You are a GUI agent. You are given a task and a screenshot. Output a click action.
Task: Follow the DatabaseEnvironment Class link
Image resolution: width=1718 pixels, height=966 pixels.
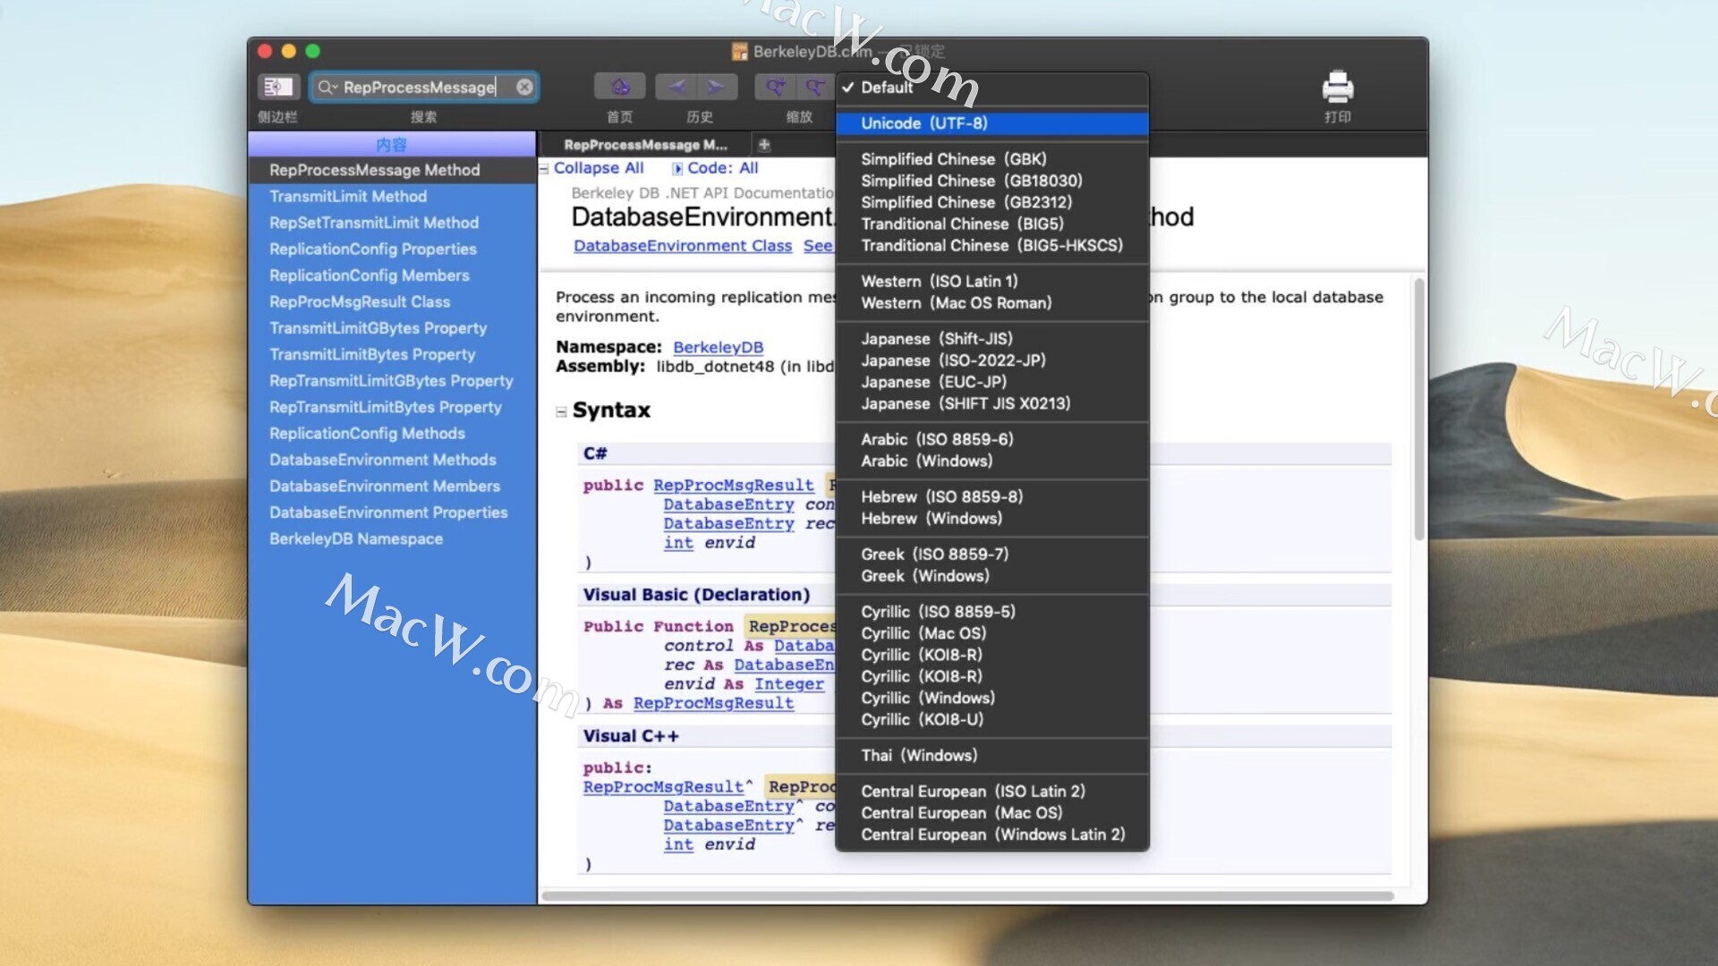point(683,245)
